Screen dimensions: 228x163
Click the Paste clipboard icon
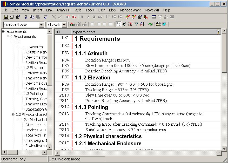click(x=38, y=17)
